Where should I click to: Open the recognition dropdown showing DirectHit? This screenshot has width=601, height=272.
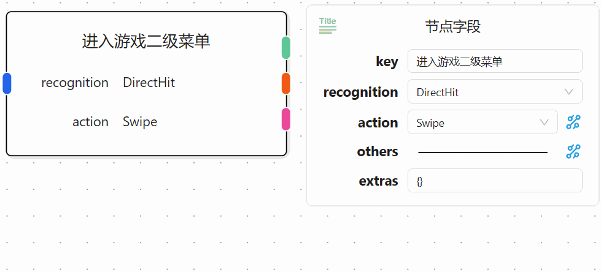coord(494,93)
